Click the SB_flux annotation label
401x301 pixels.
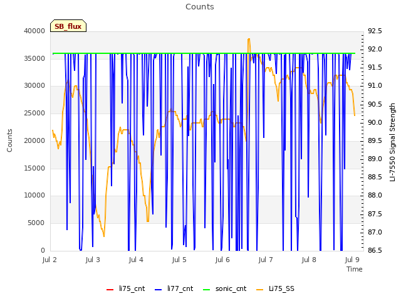(x=68, y=26)
